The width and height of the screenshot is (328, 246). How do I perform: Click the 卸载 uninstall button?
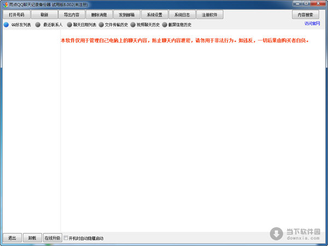[32, 238]
